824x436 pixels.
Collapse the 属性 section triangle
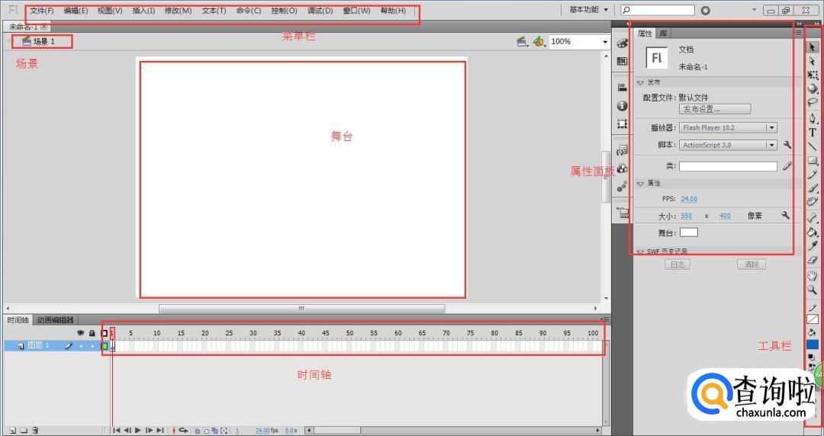point(640,184)
